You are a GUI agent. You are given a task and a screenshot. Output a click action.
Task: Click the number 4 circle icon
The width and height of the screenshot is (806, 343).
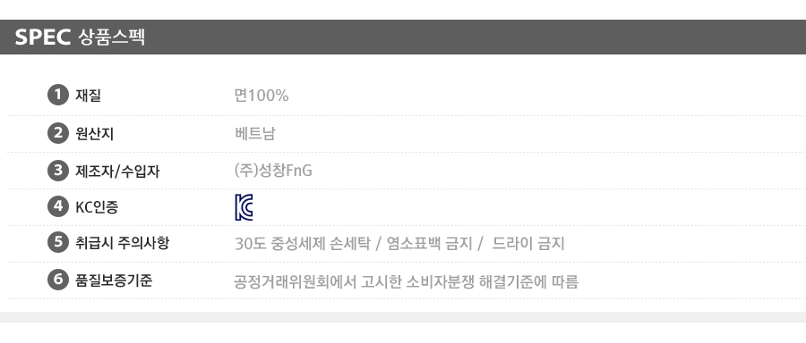tap(58, 206)
